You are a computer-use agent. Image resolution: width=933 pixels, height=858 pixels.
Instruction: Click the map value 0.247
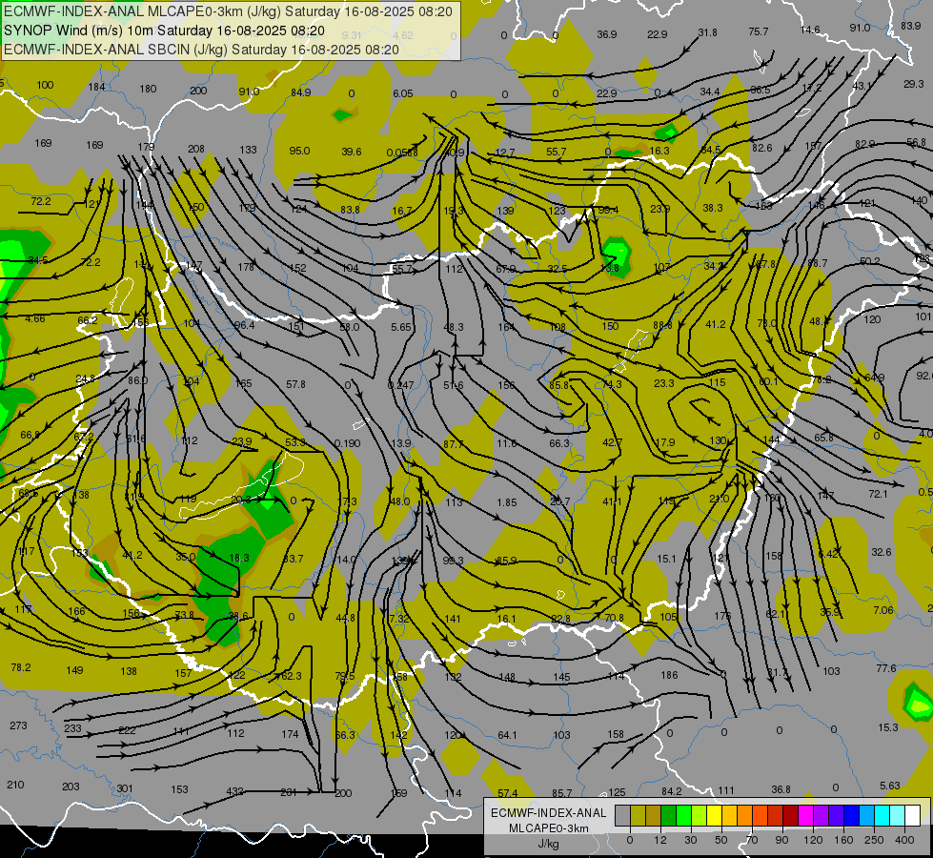click(x=400, y=385)
